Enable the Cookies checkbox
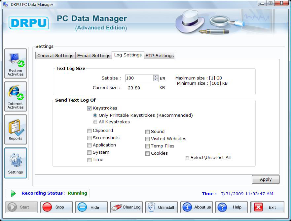 coord(147,153)
